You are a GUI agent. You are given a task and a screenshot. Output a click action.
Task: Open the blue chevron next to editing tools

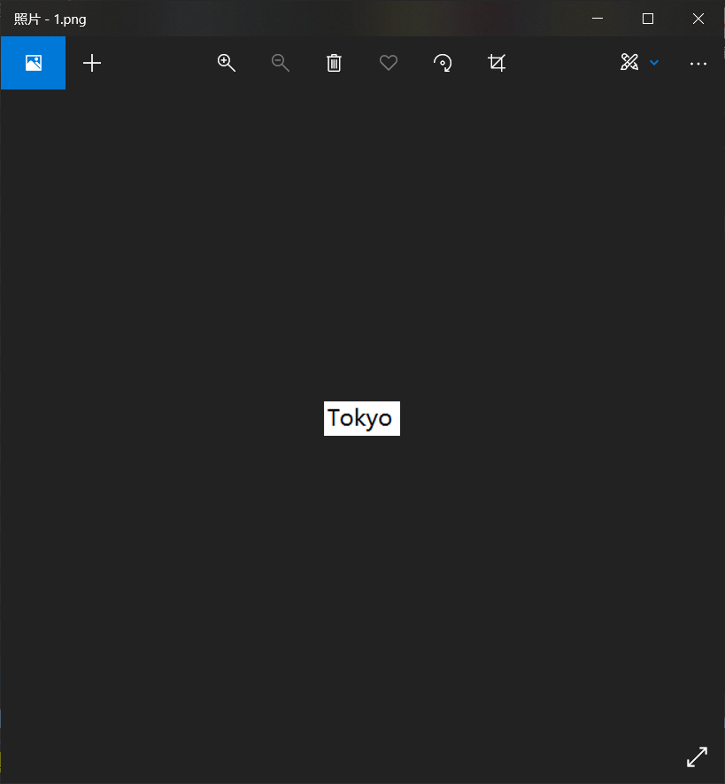tap(653, 63)
